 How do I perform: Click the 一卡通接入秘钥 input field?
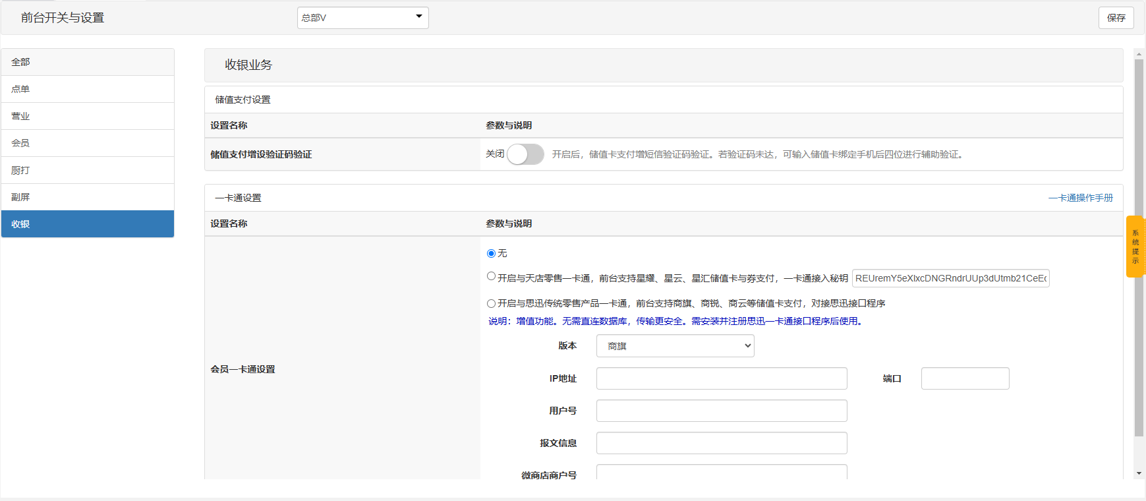click(x=950, y=278)
